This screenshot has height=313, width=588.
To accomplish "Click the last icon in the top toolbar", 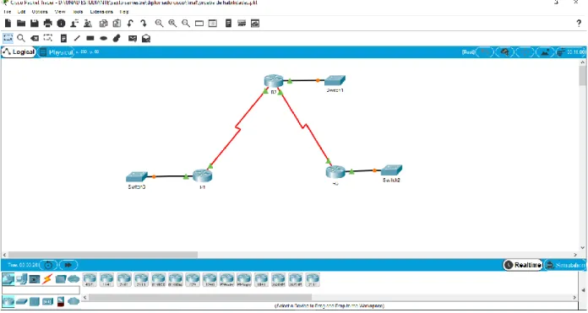I will coord(255,24).
